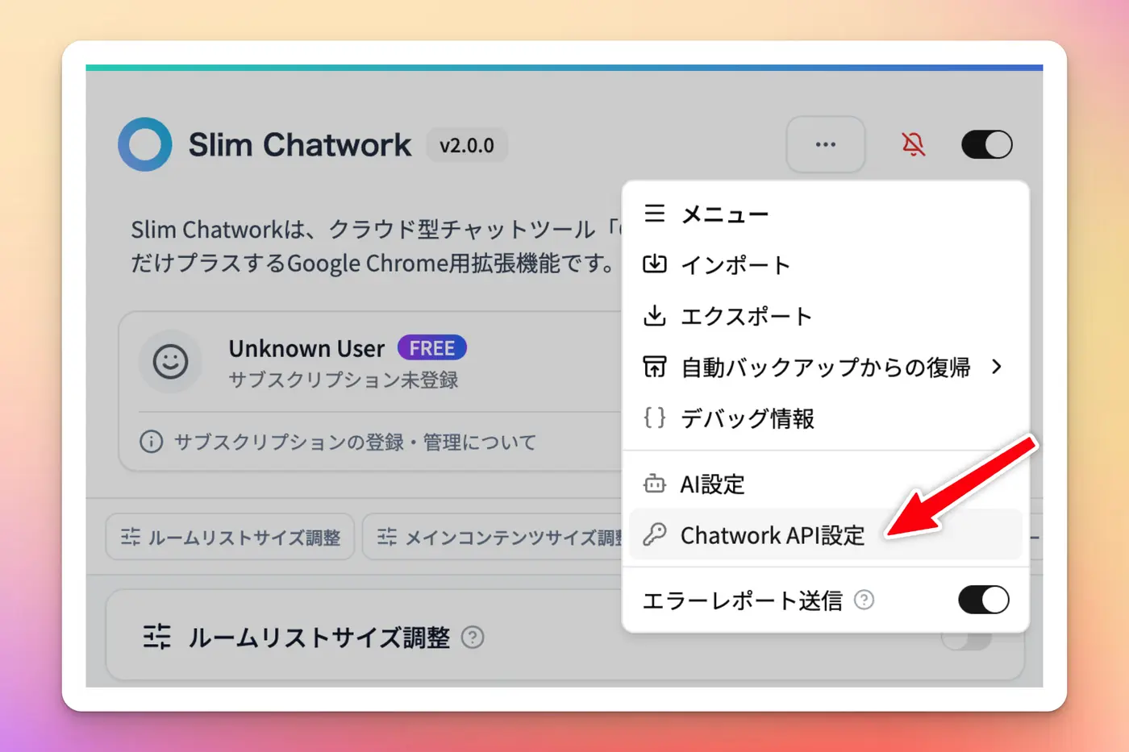The height and width of the screenshot is (752, 1129).
Task: Click the FREE plan badge
Action: click(x=432, y=348)
